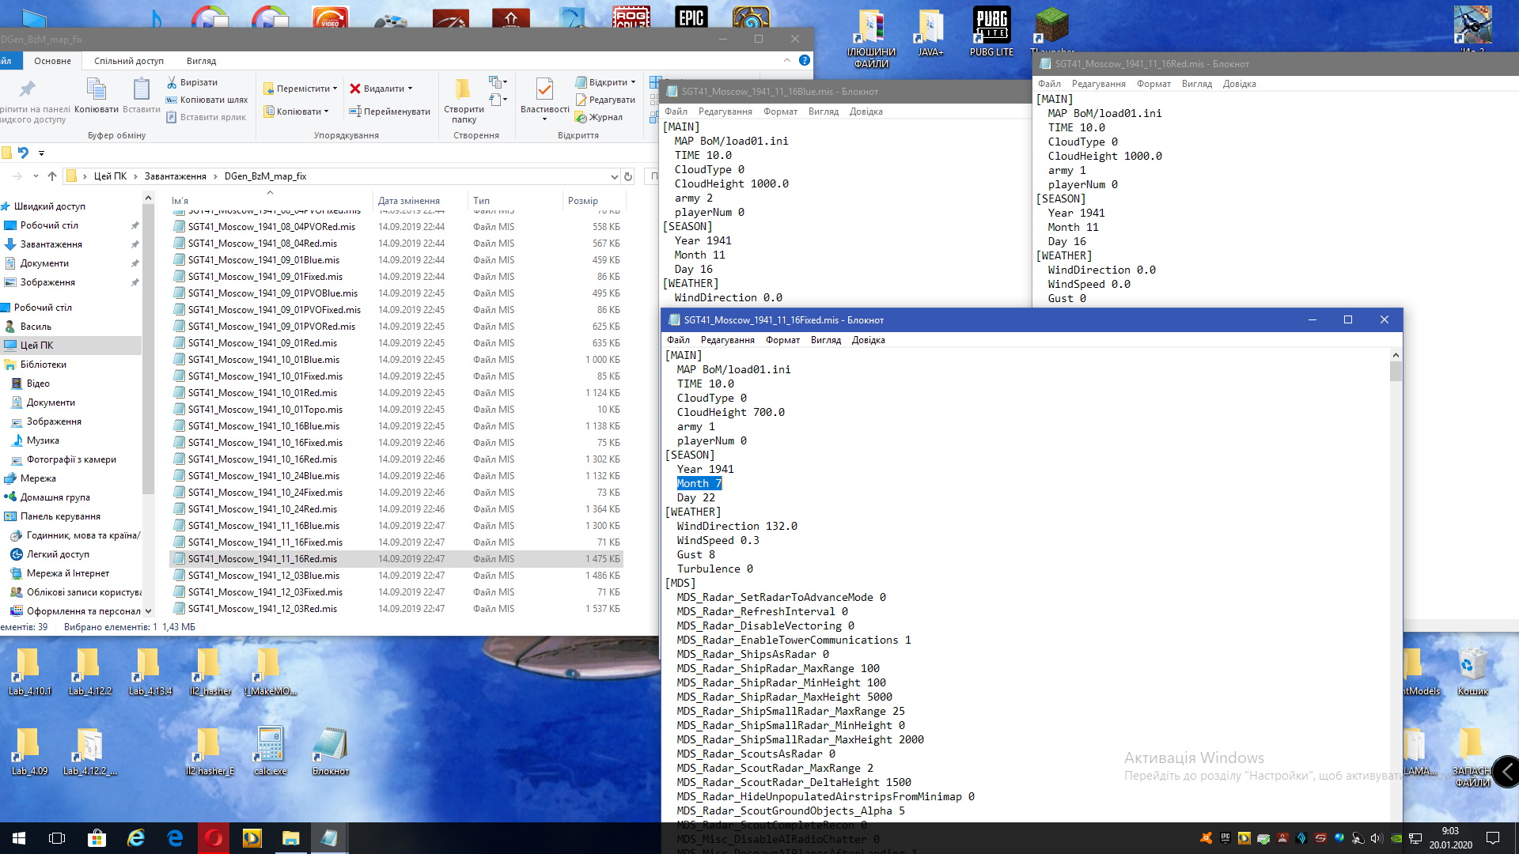The image size is (1519, 854).
Task: Click the red Видалити delete icon
Action: (356, 89)
